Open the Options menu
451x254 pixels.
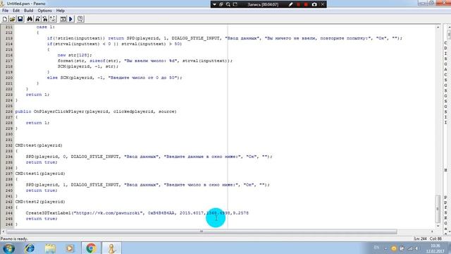[x=44, y=11]
